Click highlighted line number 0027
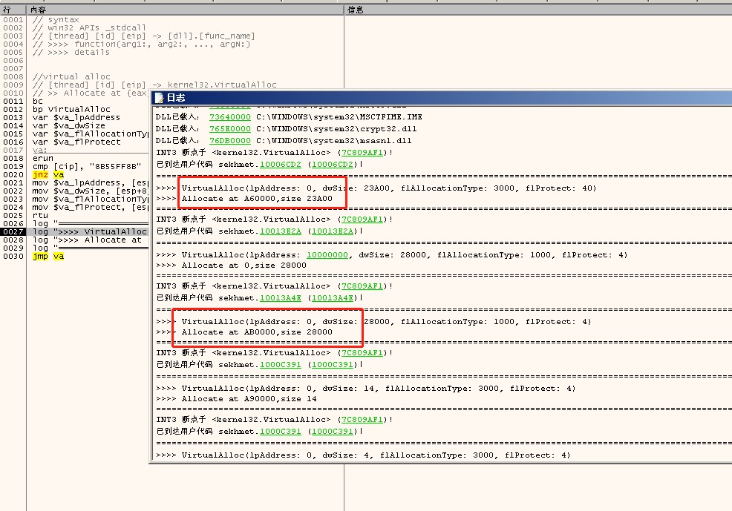Viewport: 732px width, 511px height. tap(13, 231)
